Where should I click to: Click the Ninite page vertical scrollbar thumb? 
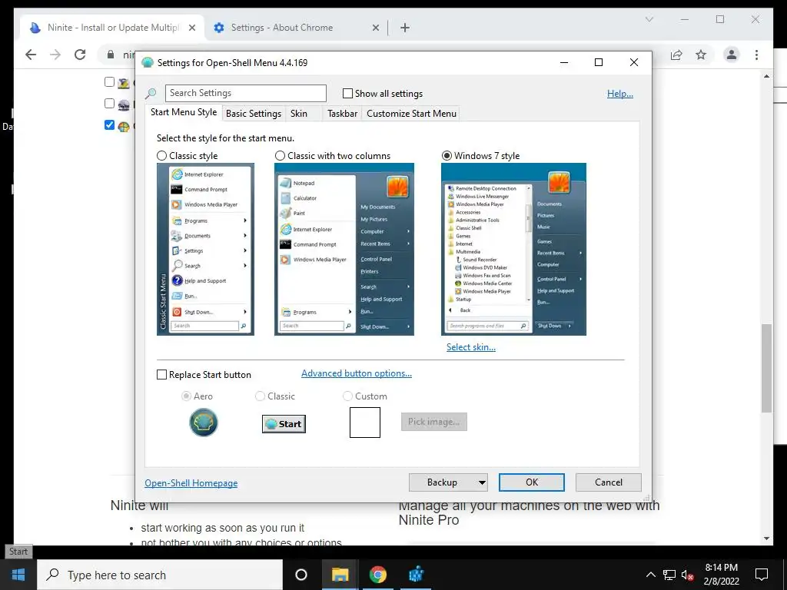(x=766, y=368)
